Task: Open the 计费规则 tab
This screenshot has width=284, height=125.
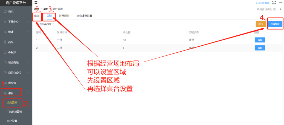Action: pyautogui.click(x=64, y=16)
